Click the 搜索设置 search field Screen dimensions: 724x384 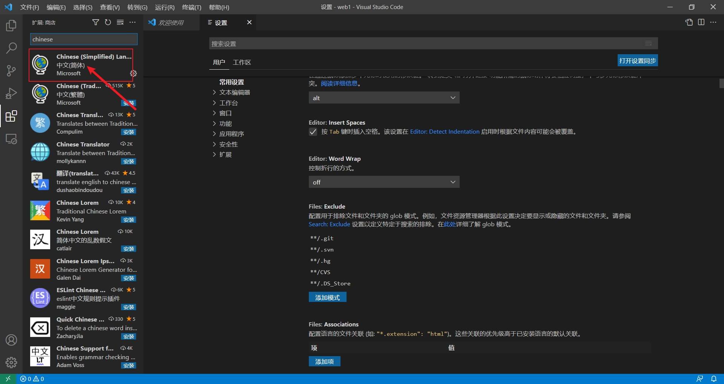[434, 43]
